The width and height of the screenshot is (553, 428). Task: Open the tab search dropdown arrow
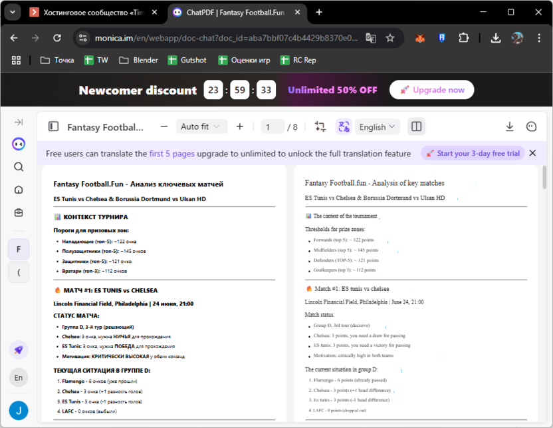pos(13,13)
